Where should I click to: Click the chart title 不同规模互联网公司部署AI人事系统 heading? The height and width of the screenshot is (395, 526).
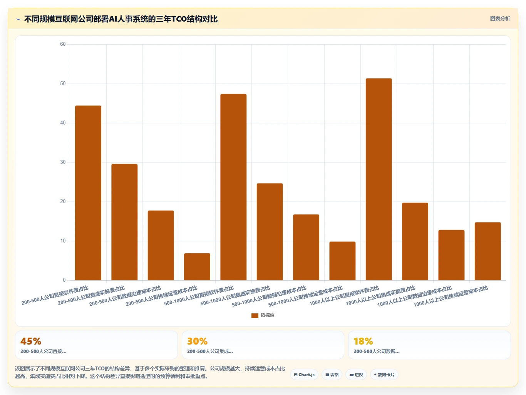121,19
